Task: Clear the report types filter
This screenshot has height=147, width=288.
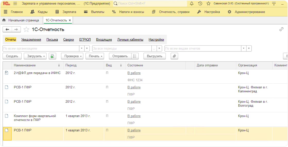Action: pos(249,48)
